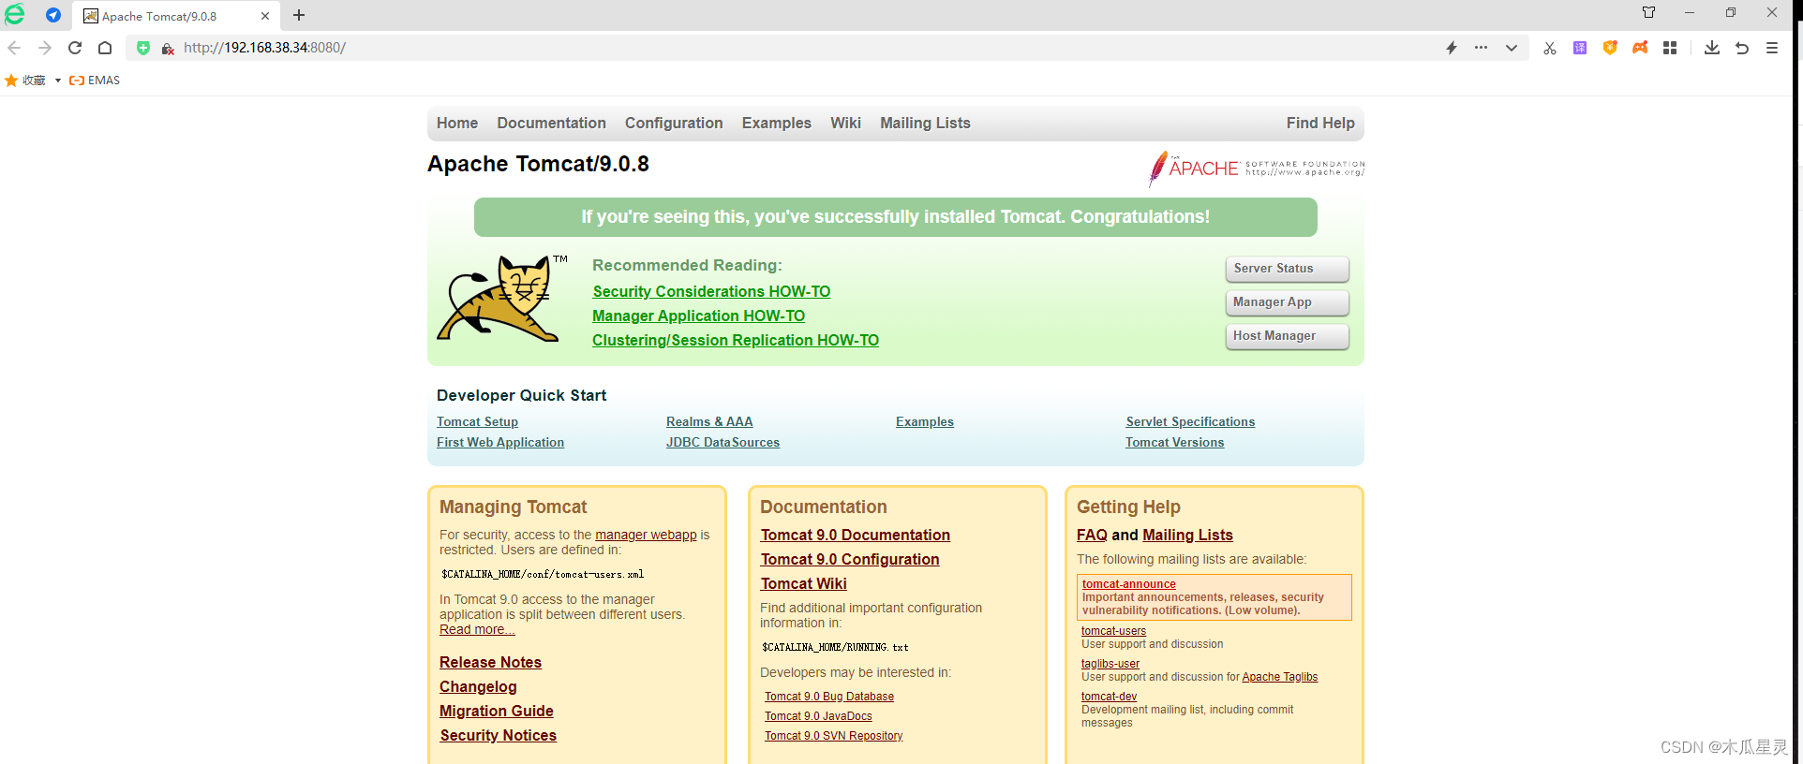Open Security Considerations HOW-TO link

pyautogui.click(x=711, y=292)
